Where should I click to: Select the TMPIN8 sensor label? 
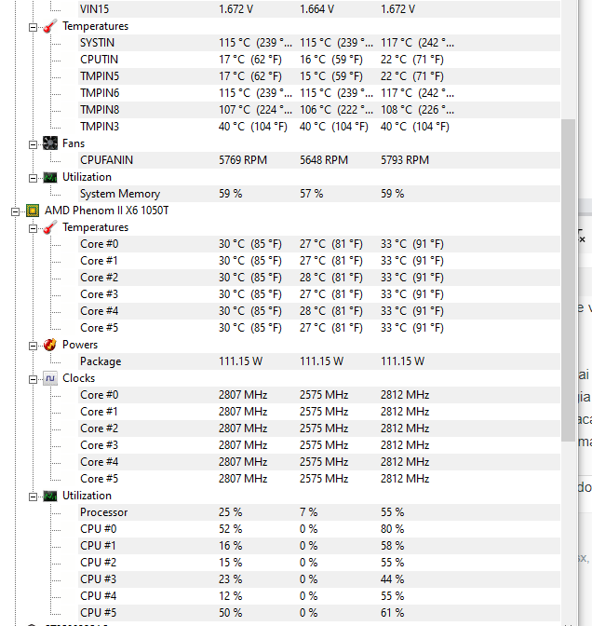pos(100,110)
